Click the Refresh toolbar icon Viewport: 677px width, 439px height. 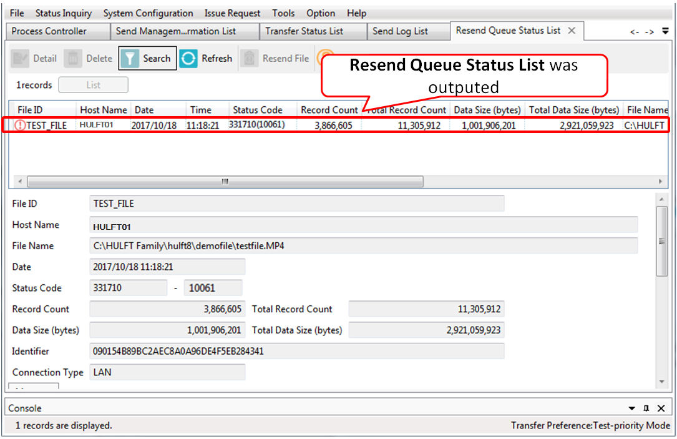pyautogui.click(x=188, y=59)
